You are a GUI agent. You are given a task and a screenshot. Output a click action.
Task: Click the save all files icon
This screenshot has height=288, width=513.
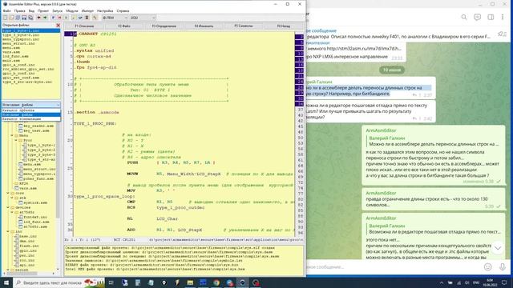pyautogui.click(x=30, y=18)
